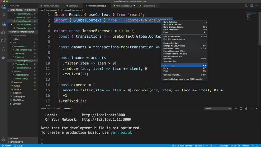Open the Source Control view icon
261x147 pixels.
tap(3, 24)
